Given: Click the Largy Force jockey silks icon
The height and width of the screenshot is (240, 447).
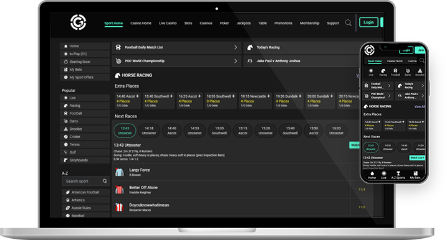Looking at the screenshot, I should click(x=120, y=172).
